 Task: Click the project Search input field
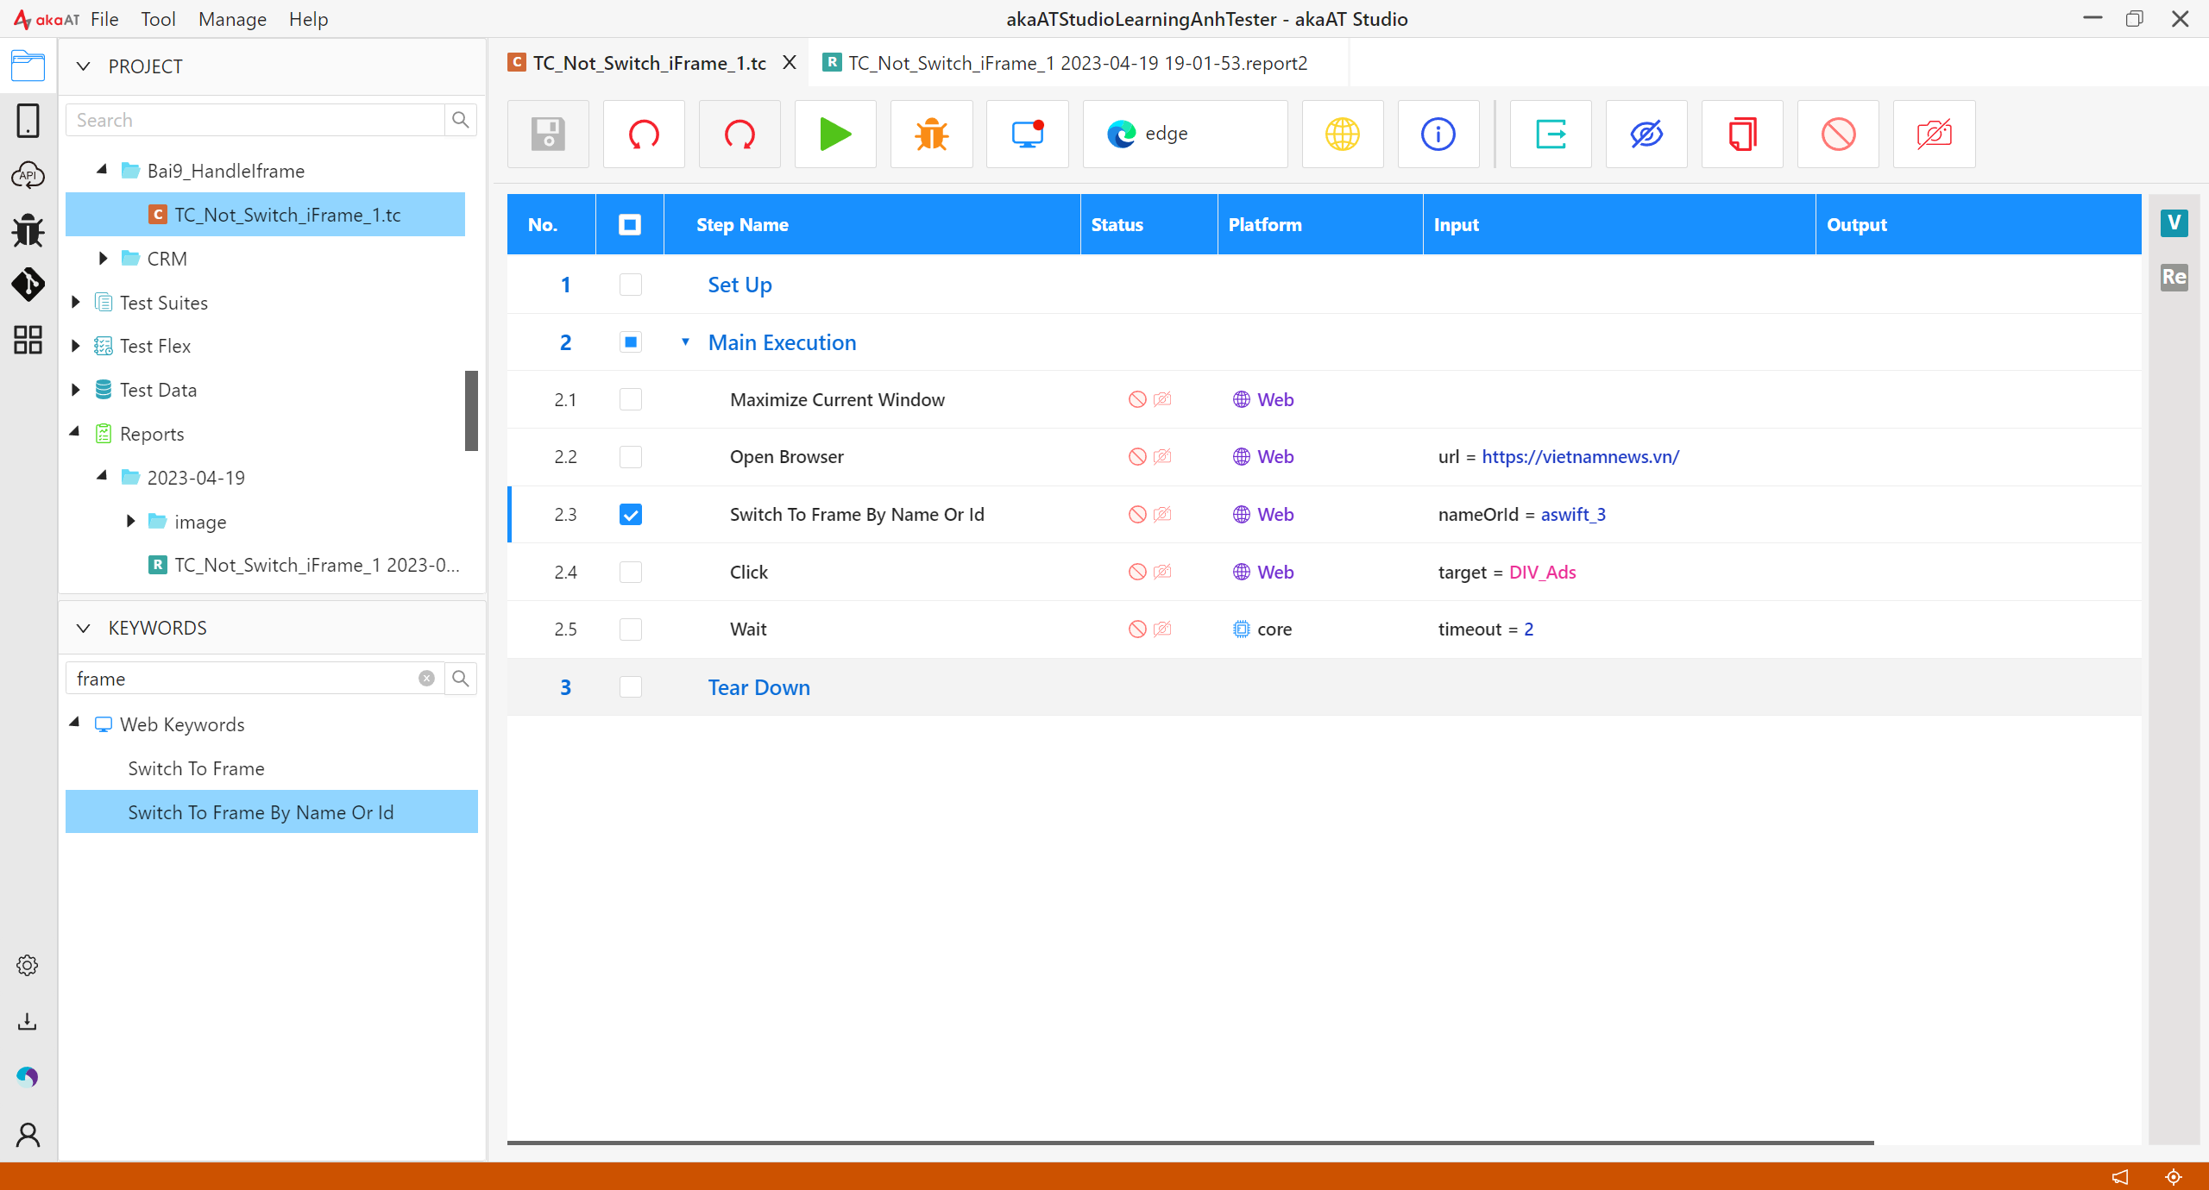[255, 120]
